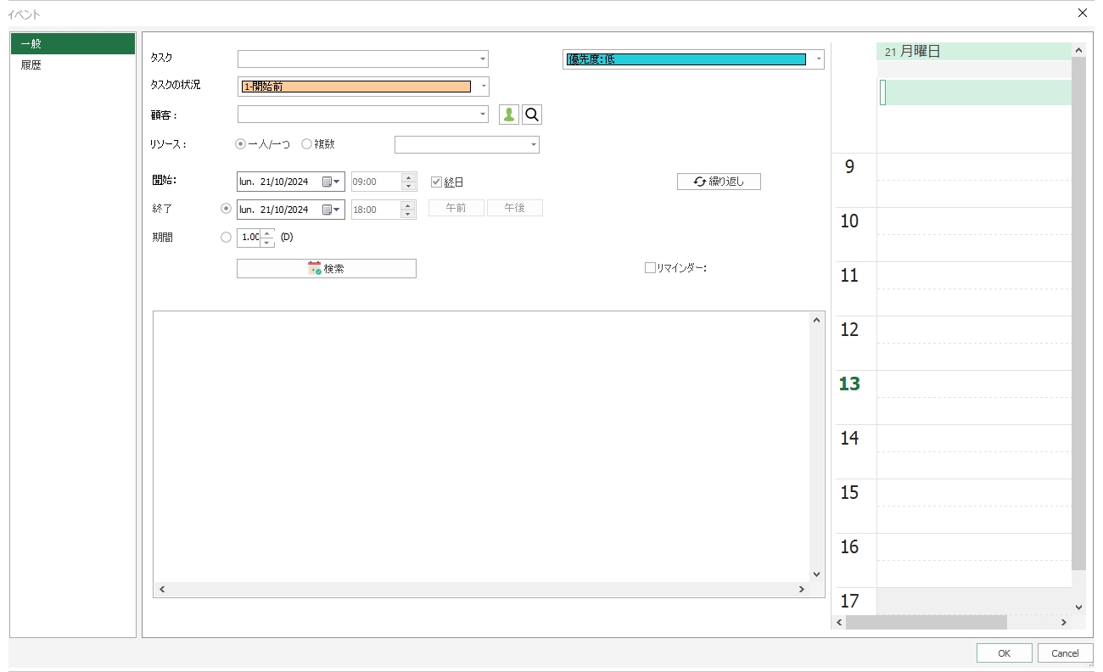The image size is (1103, 672).
Task: Click the 期間 duration 1.00 field
Action: 249,238
